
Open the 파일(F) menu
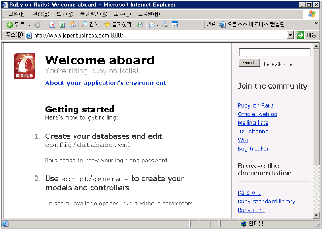17,14
